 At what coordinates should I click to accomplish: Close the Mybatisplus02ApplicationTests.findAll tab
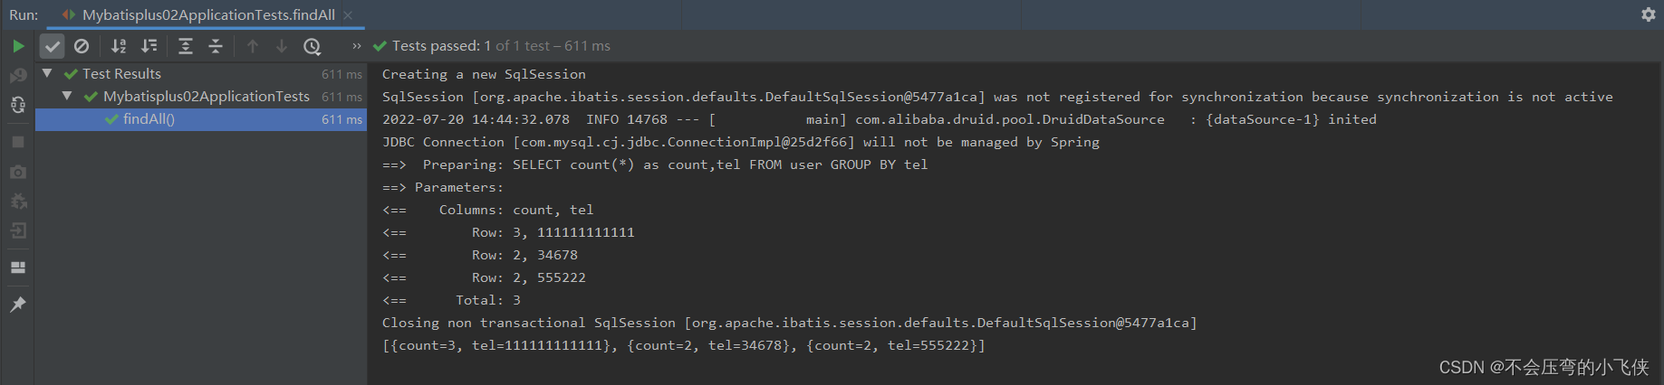point(348,15)
